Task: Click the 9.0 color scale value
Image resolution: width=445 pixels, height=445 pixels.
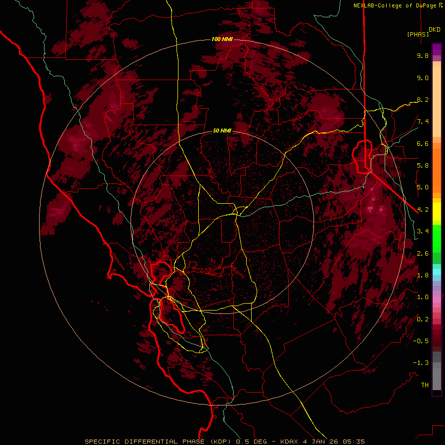Action: 423,78
